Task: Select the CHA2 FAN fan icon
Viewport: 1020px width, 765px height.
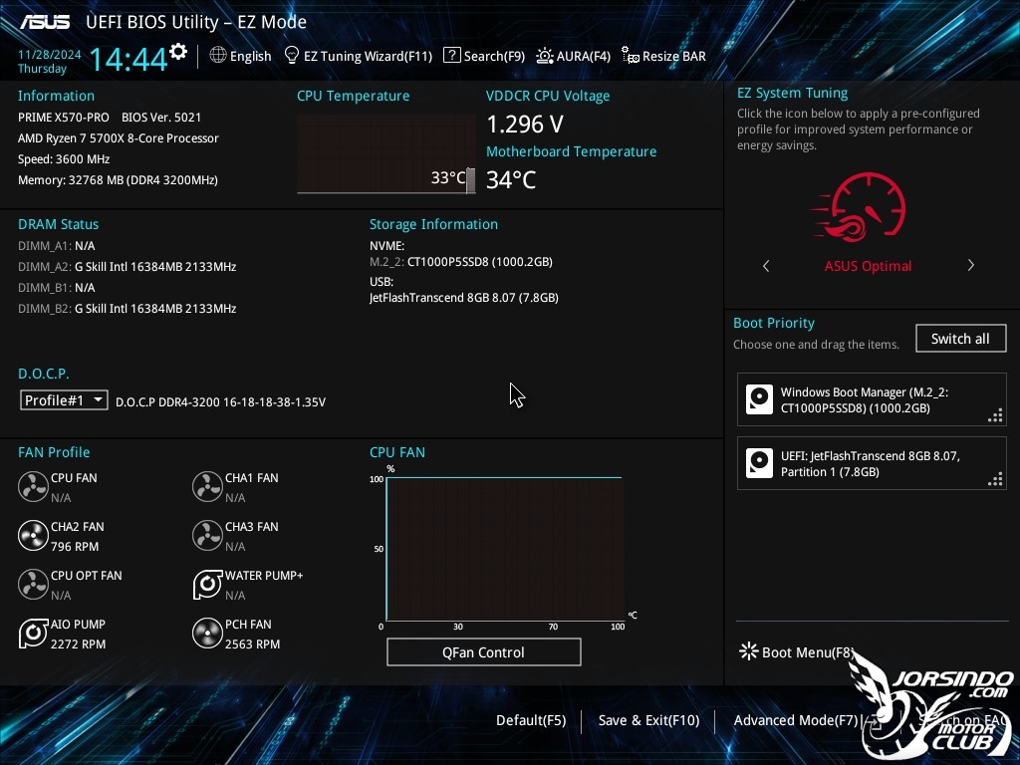Action: (x=33, y=535)
